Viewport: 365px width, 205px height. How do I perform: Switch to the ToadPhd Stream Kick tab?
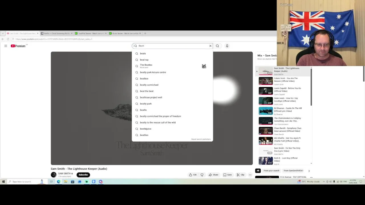[x=91, y=34]
